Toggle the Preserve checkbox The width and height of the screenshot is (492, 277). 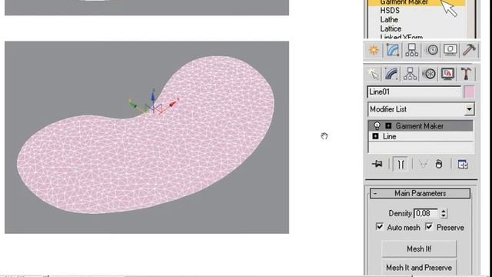tap(429, 227)
